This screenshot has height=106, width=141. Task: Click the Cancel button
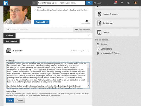point(20,100)
